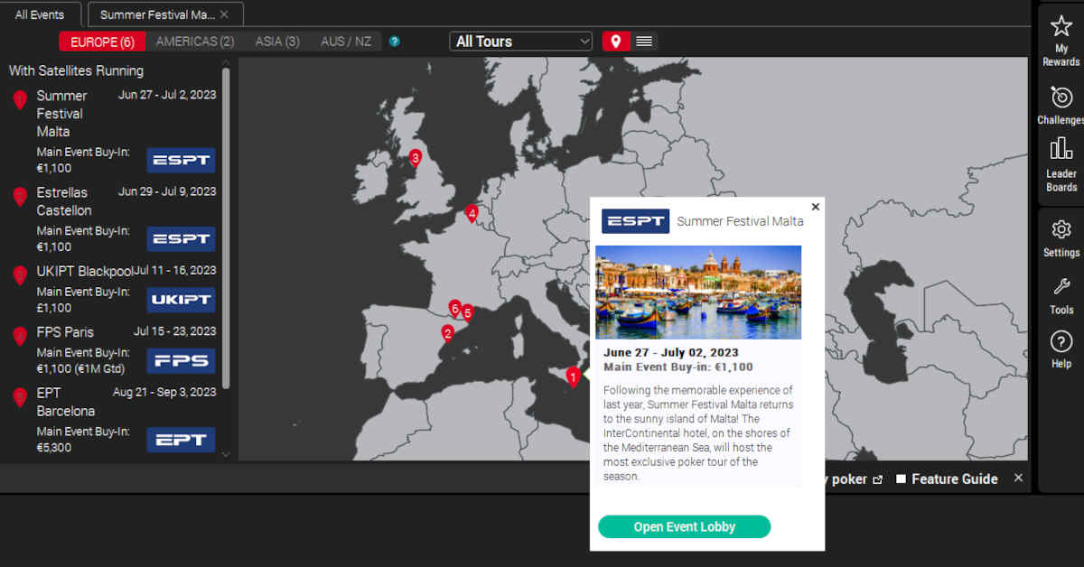Viewport: 1084px width, 567px height.
Task: Select UKIPT Blackpool list entry
Action: (85, 271)
